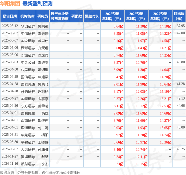
Task: Select institution 华安证券
Action: click(28, 41)
